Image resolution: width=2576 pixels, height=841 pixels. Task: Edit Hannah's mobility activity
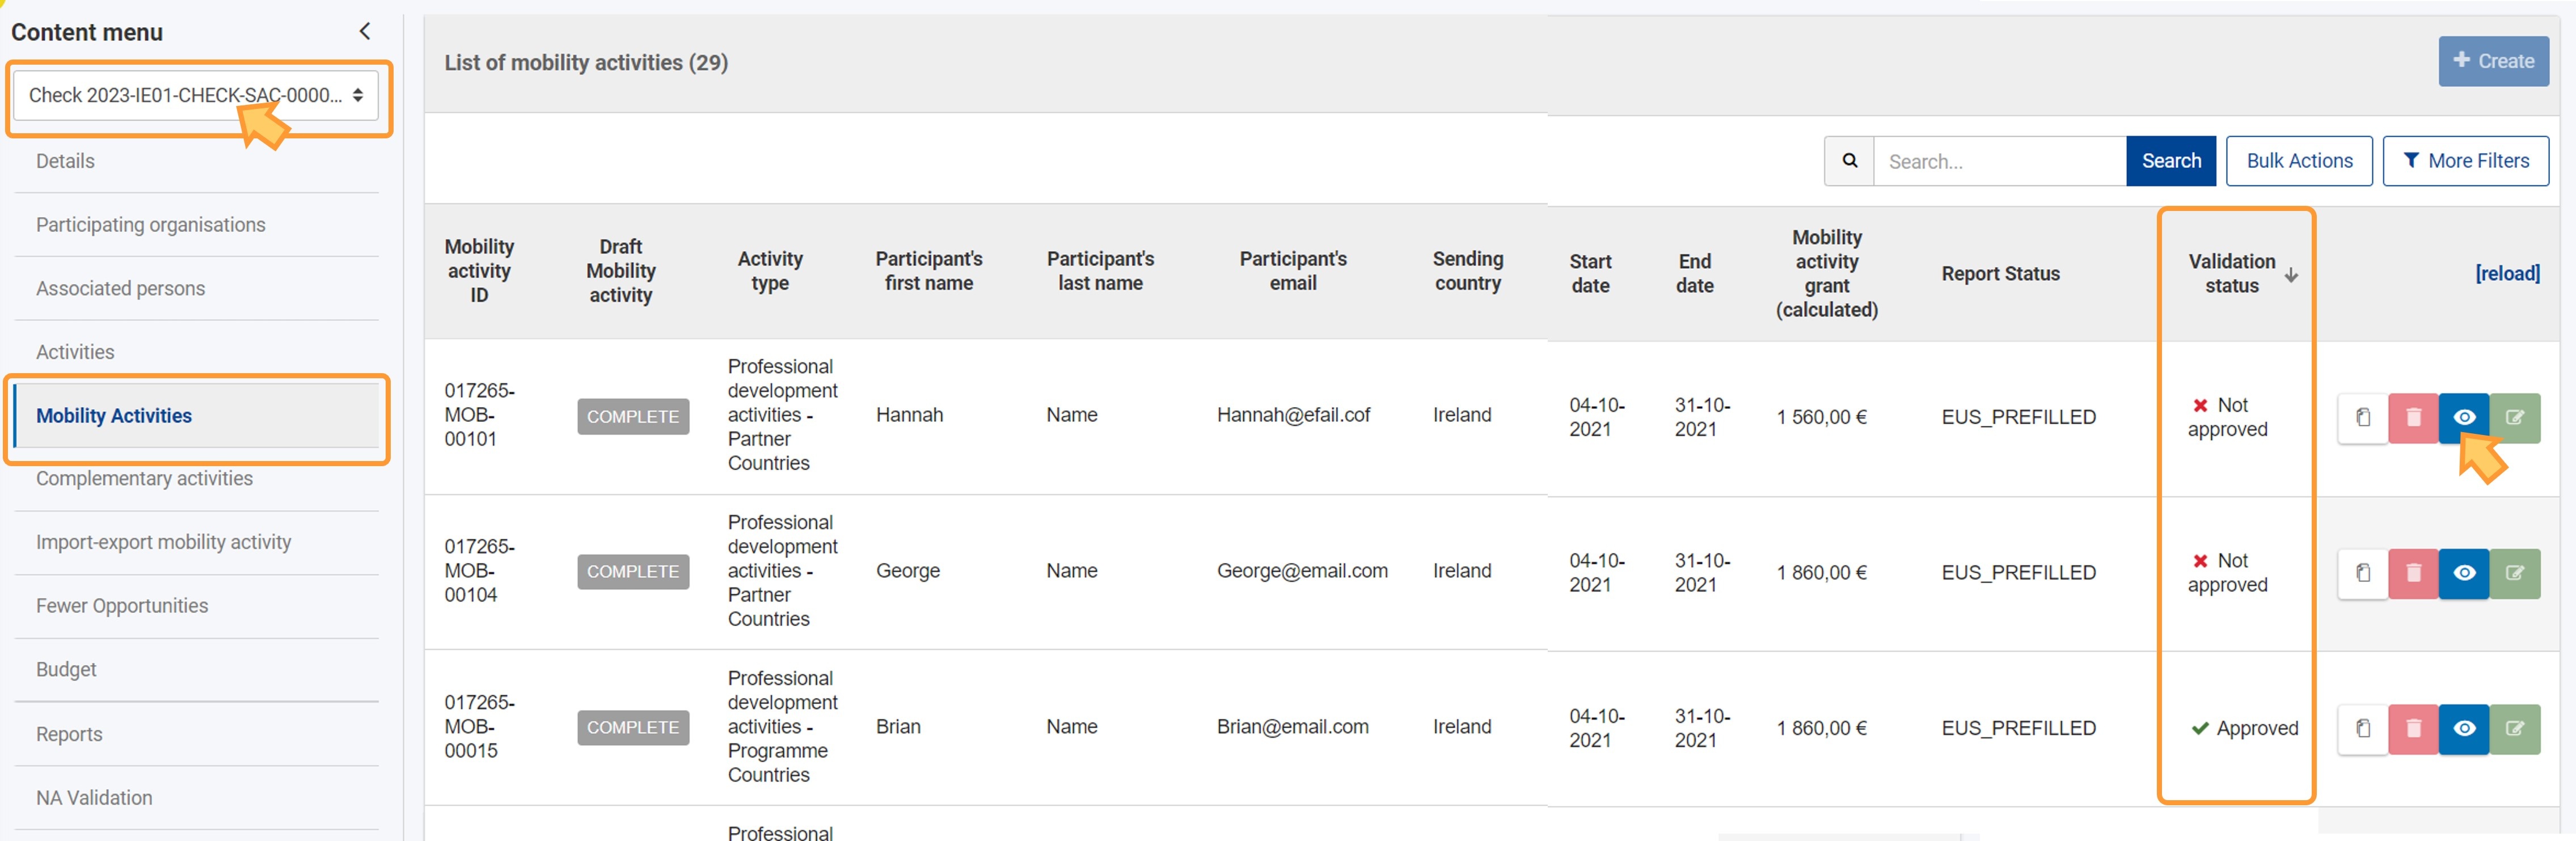click(2514, 417)
